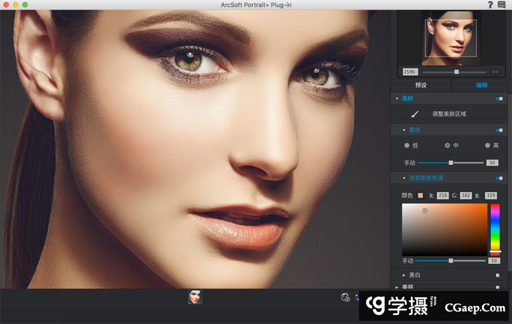Enable the 美白 section switch

(497, 275)
